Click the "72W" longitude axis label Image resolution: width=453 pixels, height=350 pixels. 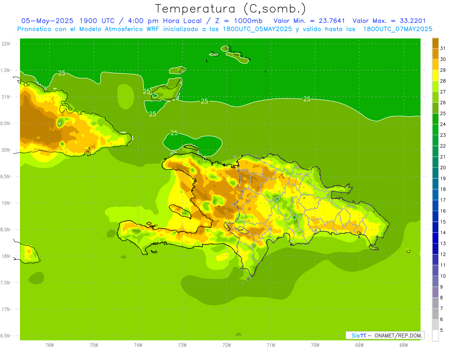(x=226, y=345)
